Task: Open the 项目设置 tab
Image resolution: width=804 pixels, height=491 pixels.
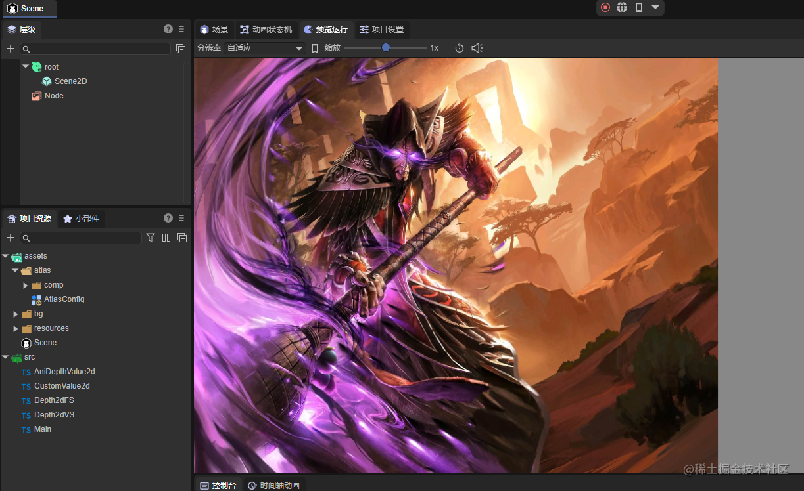Action: [382, 30]
